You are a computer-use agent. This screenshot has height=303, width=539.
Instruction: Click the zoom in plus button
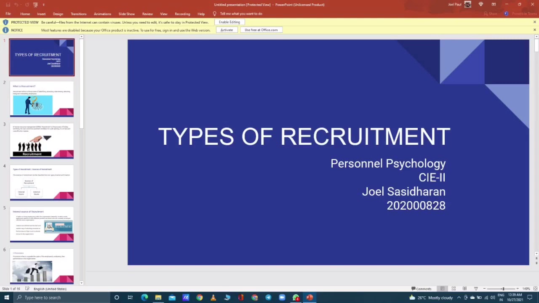click(x=518, y=289)
